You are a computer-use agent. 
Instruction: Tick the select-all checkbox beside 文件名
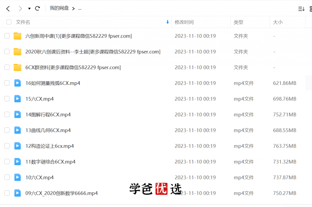(x=9, y=22)
